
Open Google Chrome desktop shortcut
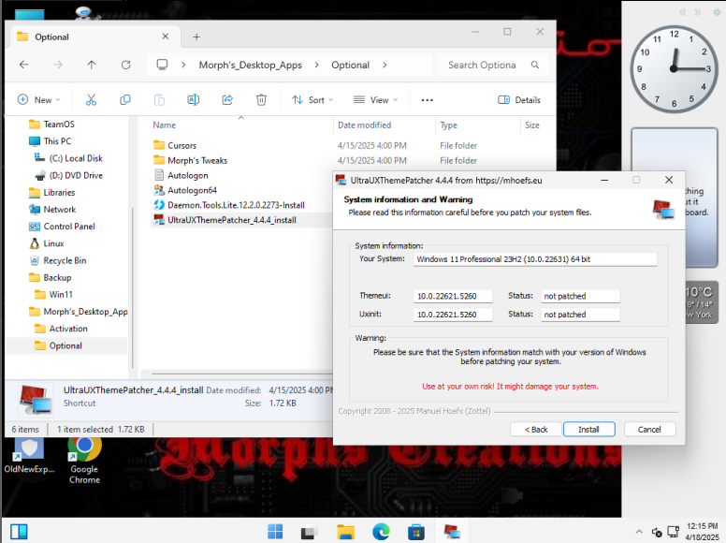point(85,460)
